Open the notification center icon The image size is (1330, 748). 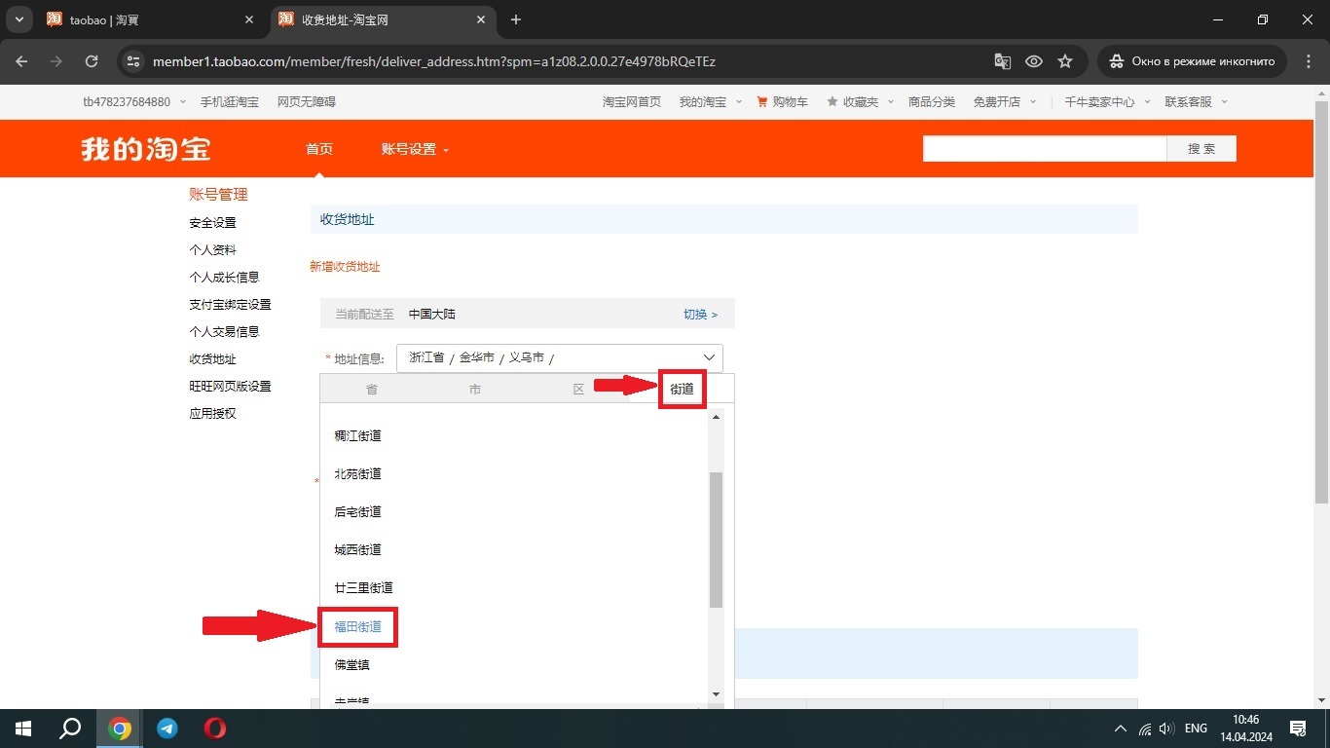[x=1297, y=729]
